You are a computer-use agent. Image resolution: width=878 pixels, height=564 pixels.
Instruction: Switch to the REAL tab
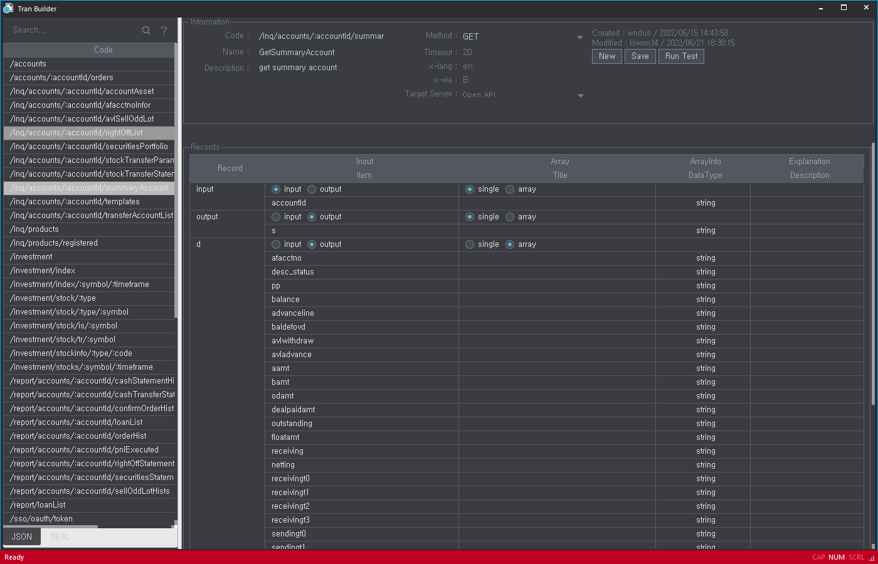(x=60, y=536)
